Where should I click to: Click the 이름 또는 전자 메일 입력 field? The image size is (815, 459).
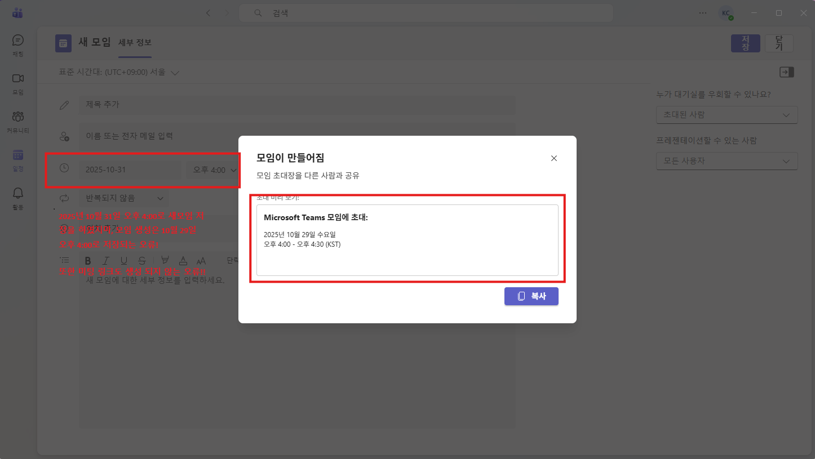(297, 136)
